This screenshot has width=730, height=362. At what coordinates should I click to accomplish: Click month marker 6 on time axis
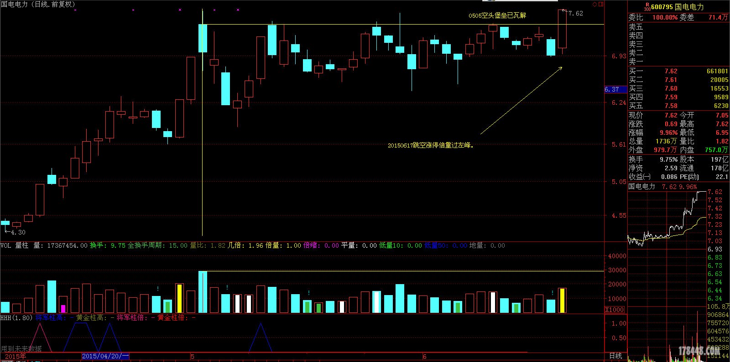[425, 357]
